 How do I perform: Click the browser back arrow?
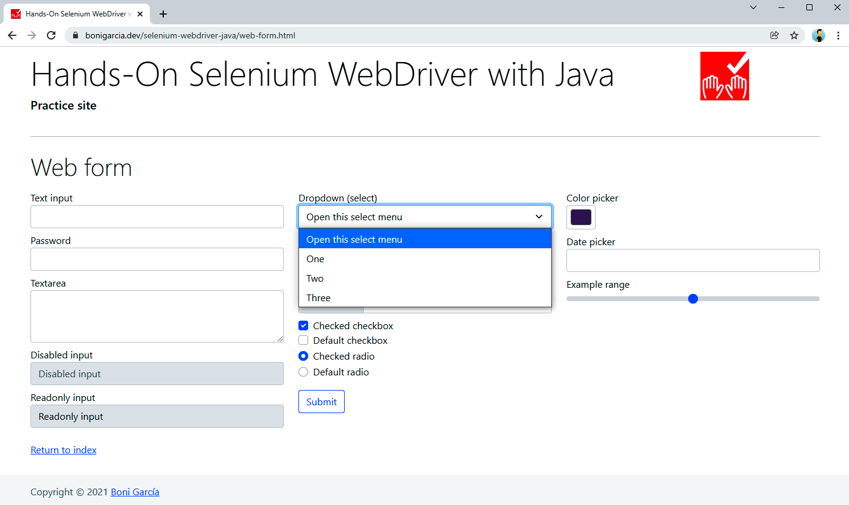12,35
